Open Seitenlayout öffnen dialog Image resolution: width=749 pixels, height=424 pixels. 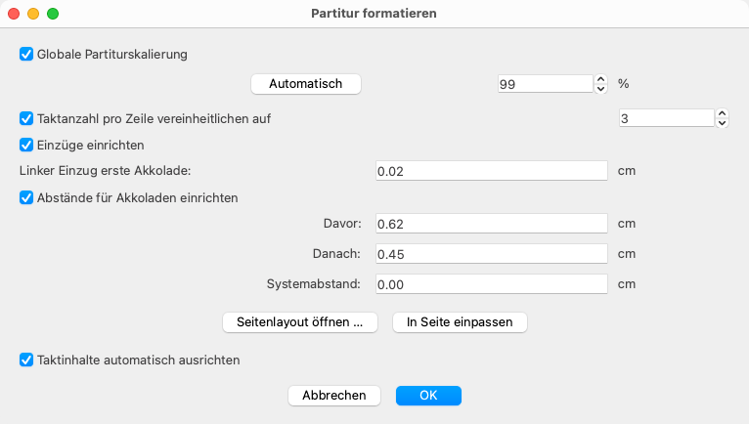(300, 321)
